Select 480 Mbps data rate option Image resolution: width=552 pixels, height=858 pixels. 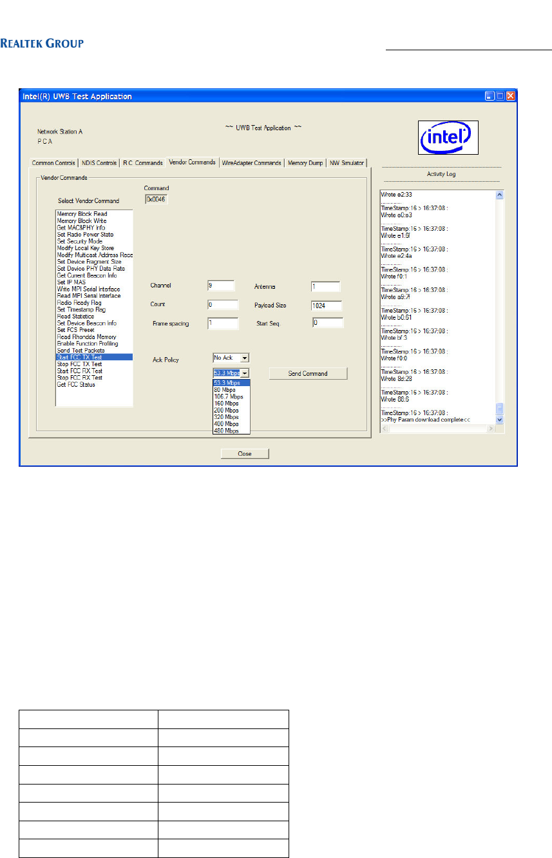click(x=231, y=431)
